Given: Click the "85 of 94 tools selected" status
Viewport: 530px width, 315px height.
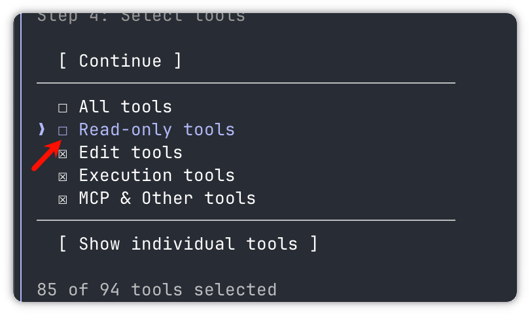Looking at the screenshot, I should point(157,290).
